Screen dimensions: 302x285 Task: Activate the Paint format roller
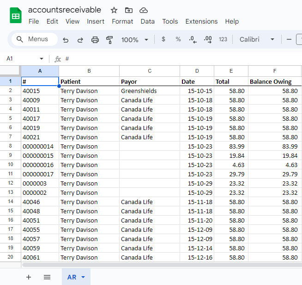109,40
